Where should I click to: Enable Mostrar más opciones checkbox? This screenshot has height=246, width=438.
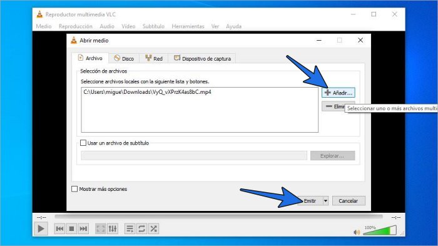pos(74,189)
